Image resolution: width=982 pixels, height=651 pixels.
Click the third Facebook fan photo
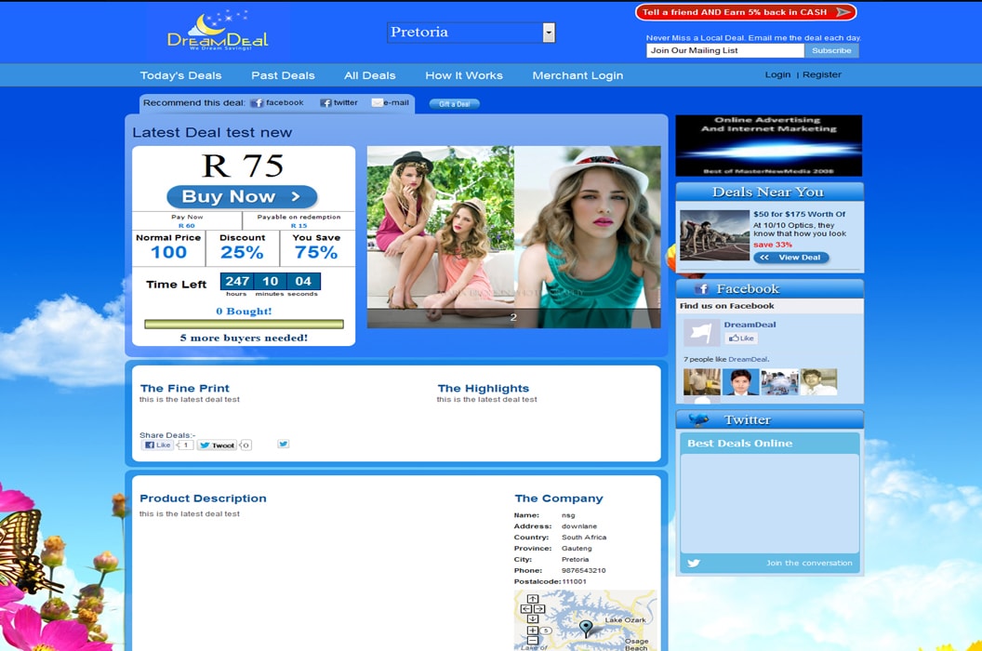(779, 382)
